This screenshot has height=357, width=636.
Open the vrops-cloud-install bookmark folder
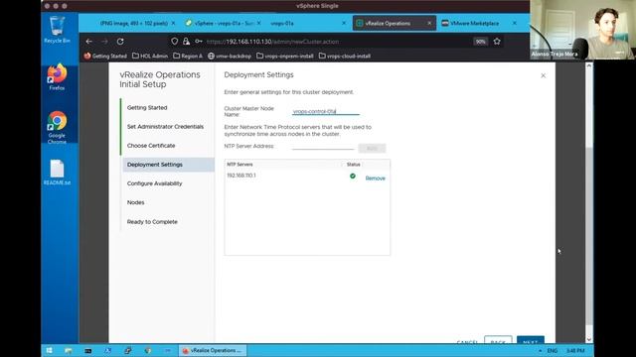(345, 56)
